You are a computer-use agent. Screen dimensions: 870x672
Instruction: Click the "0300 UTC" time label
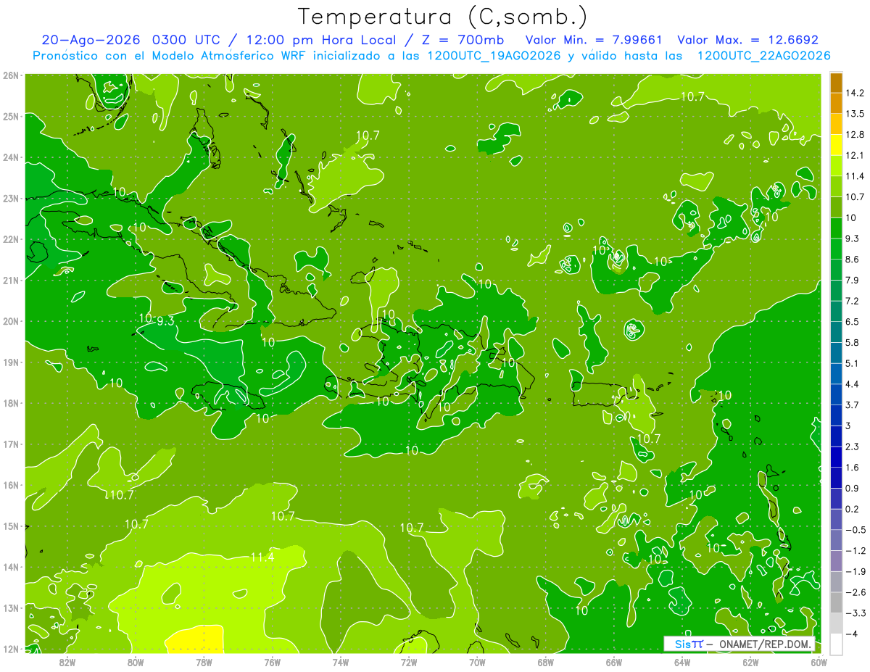(x=188, y=40)
